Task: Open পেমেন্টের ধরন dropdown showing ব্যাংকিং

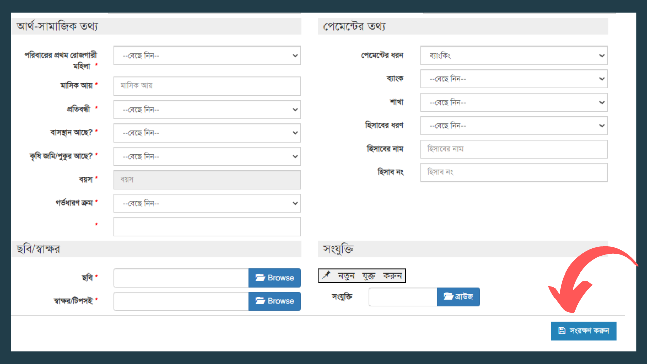Action: click(x=514, y=56)
